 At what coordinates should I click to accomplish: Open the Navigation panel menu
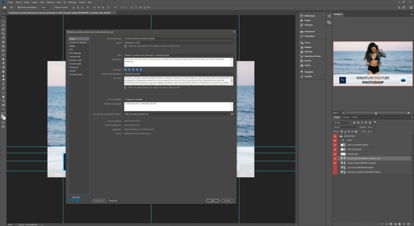pyautogui.click(x=412, y=14)
